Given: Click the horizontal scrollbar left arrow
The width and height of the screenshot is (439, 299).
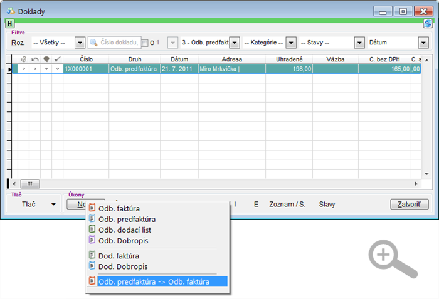Looking at the screenshot, I should (14, 184).
